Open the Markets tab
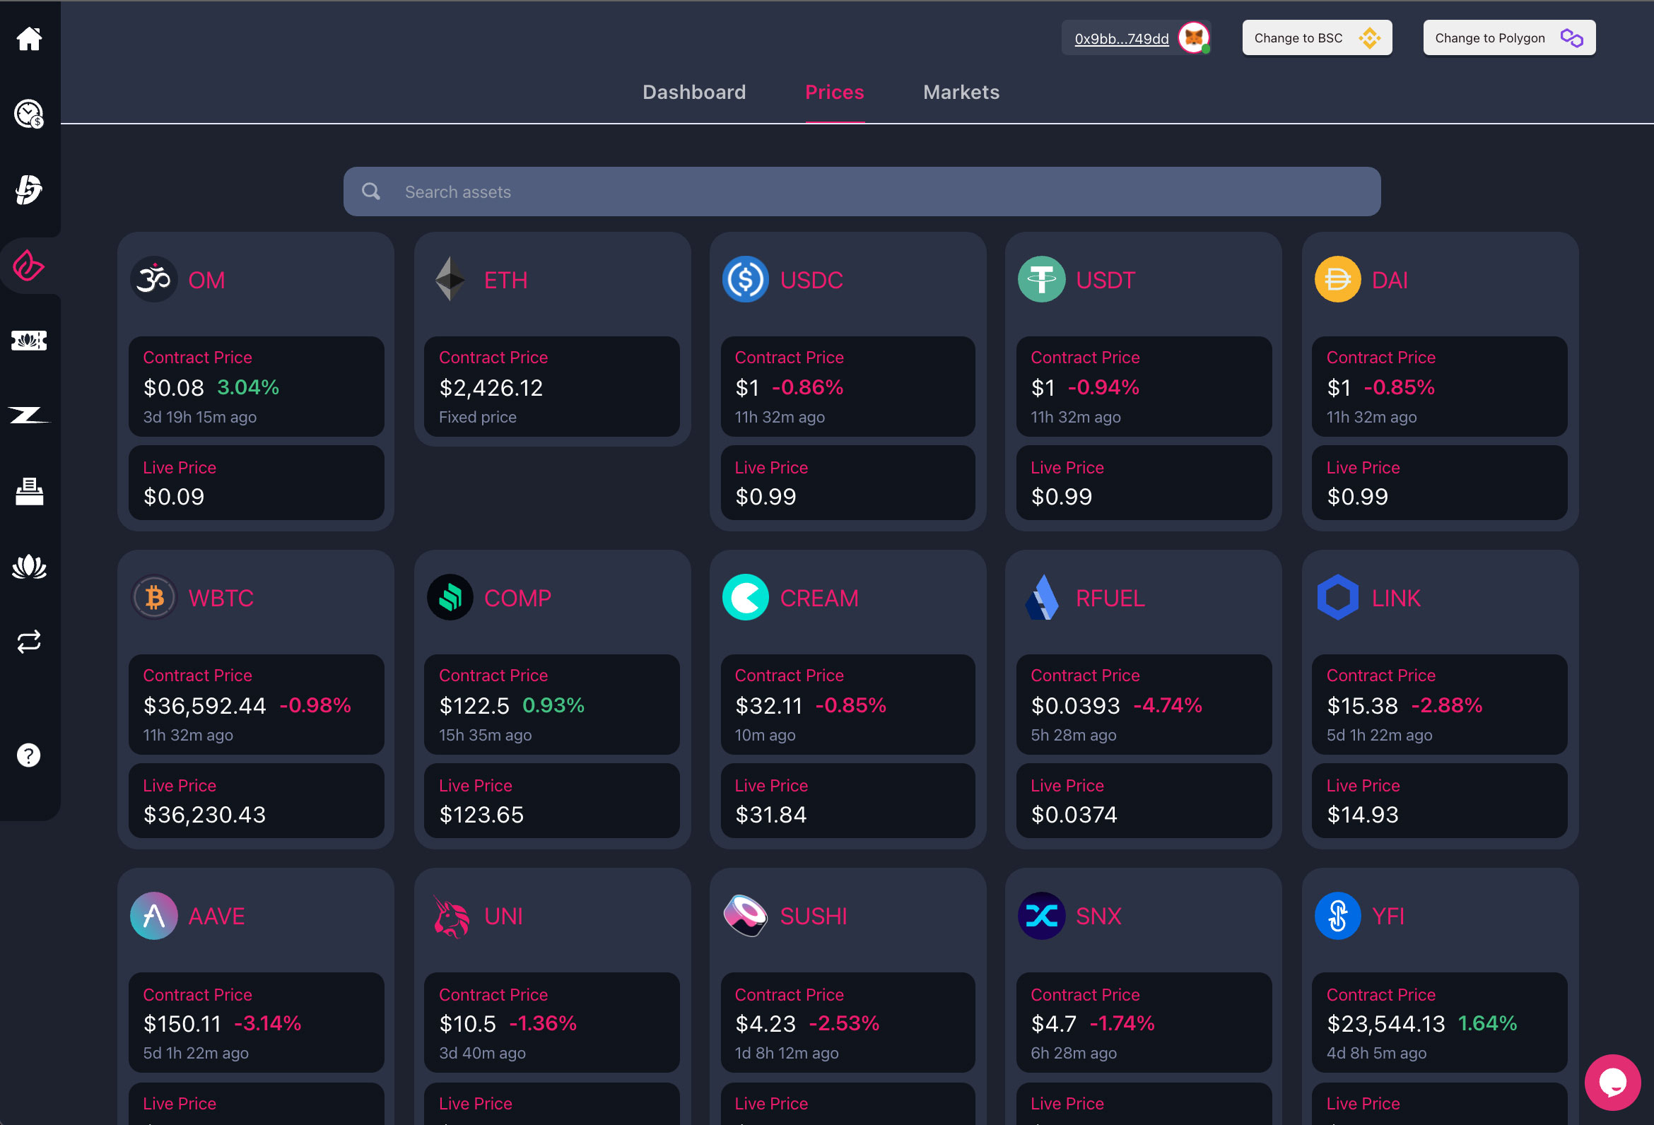Screen dimensions: 1654x1125 coord(961,93)
